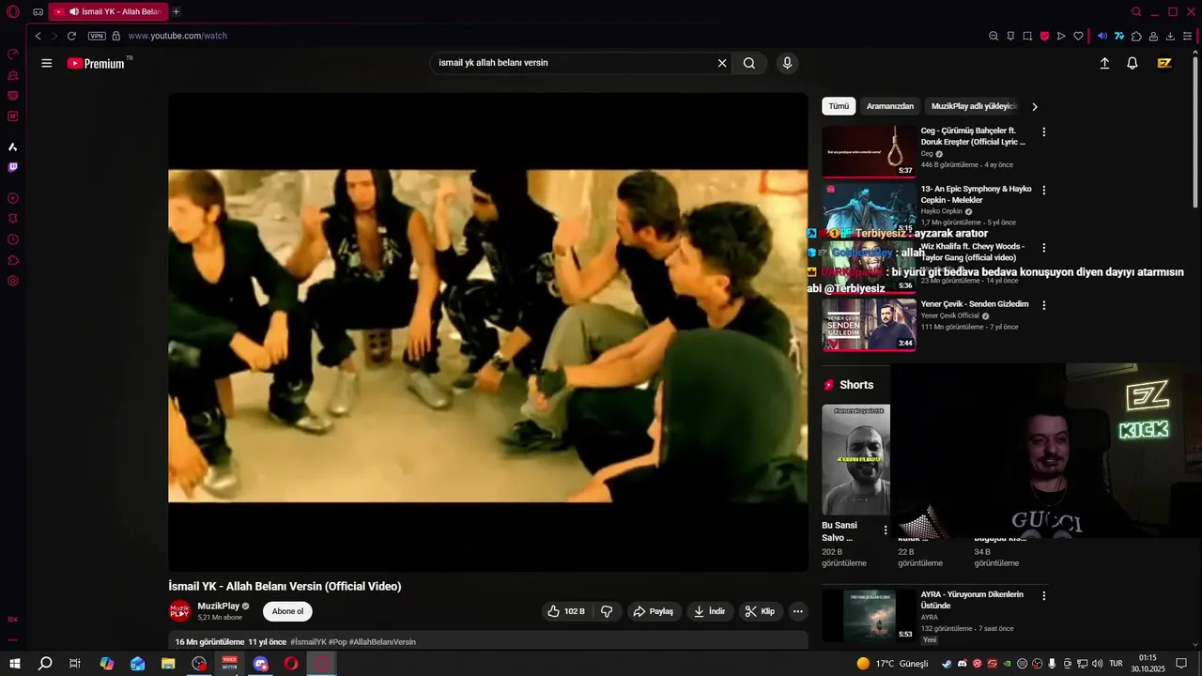The width and height of the screenshot is (1202, 676).
Task: Zoom out with the address bar magnifier
Action: [x=994, y=36]
